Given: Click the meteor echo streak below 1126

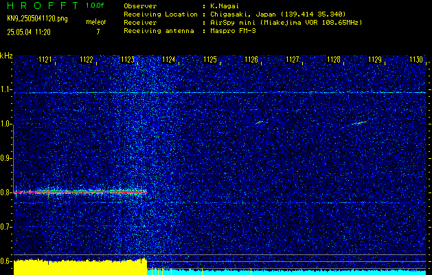Looking at the screenshot, I should point(259,122).
